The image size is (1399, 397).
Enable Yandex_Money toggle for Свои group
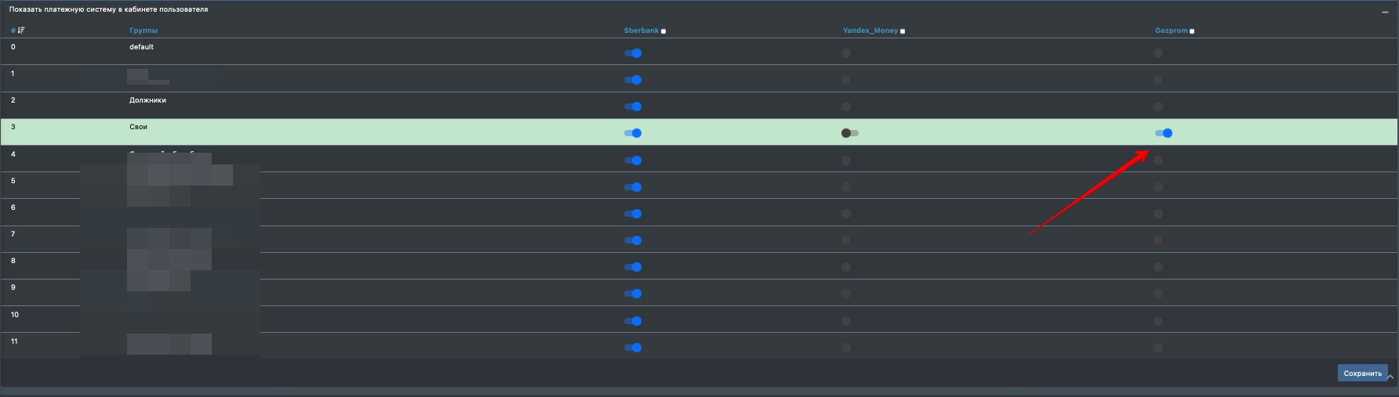pos(849,133)
